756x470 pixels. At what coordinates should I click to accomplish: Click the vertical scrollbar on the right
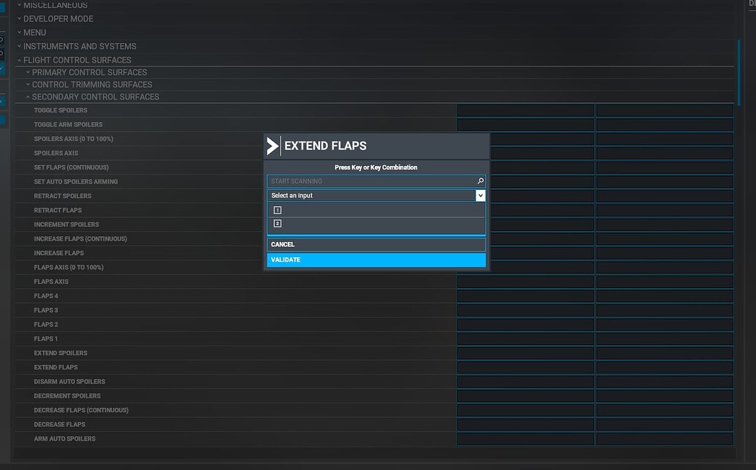click(738, 73)
